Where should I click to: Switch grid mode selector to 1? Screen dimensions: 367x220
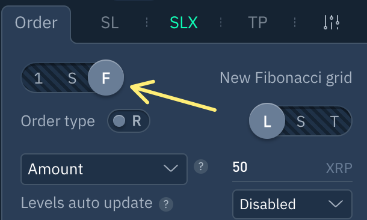tap(38, 78)
